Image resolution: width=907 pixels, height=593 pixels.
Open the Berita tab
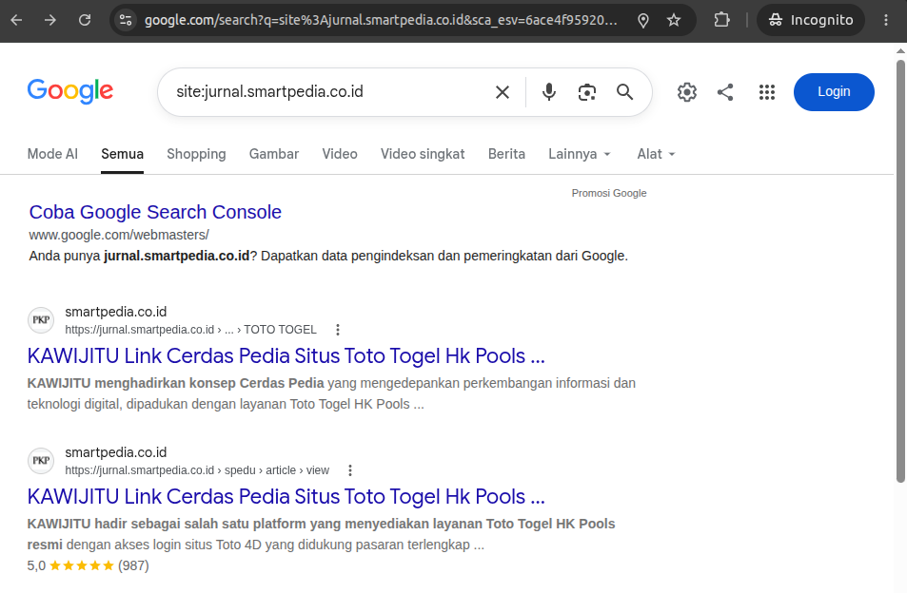[x=506, y=154]
